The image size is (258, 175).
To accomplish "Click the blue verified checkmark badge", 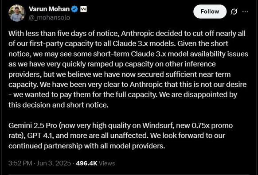I will pos(74,9).
